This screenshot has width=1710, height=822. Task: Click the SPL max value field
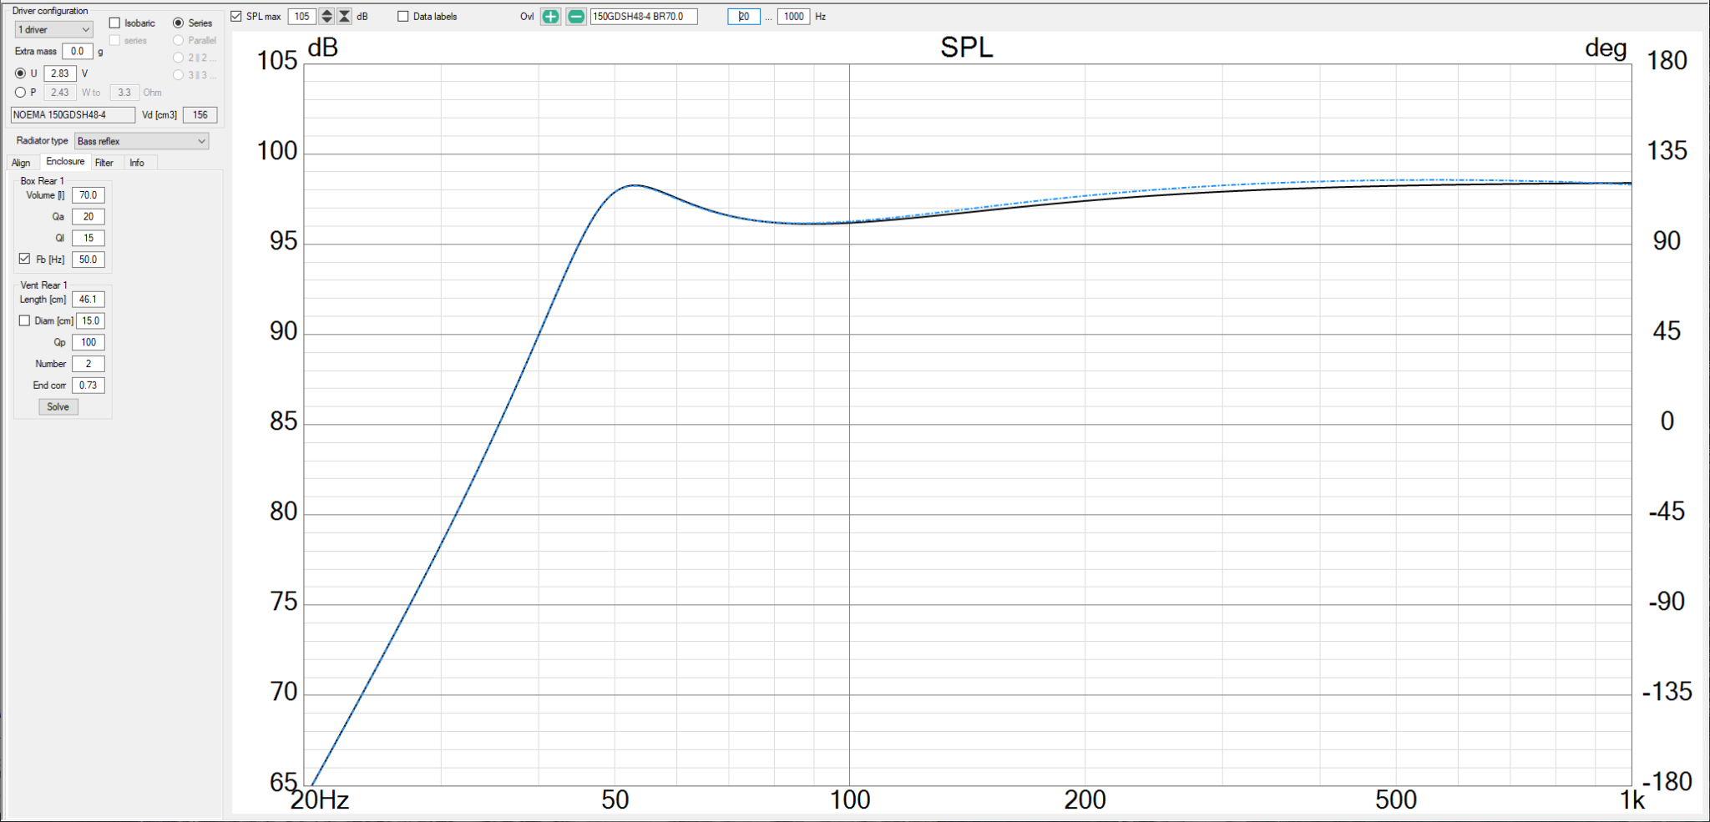click(302, 17)
